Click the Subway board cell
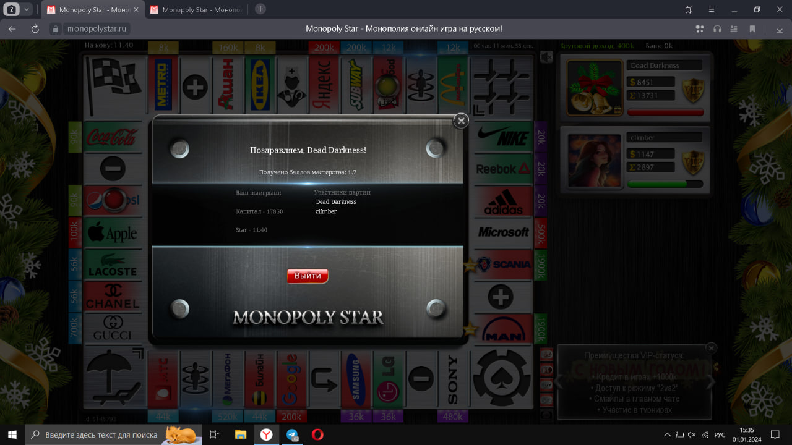 click(356, 85)
